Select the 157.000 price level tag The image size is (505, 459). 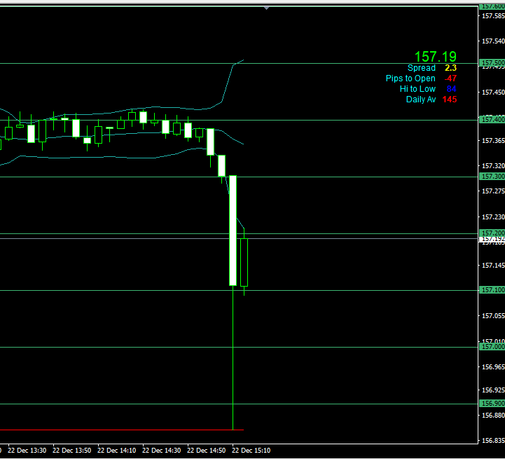(x=492, y=347)
